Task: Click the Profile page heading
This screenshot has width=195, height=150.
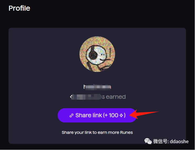Action: 19,8
